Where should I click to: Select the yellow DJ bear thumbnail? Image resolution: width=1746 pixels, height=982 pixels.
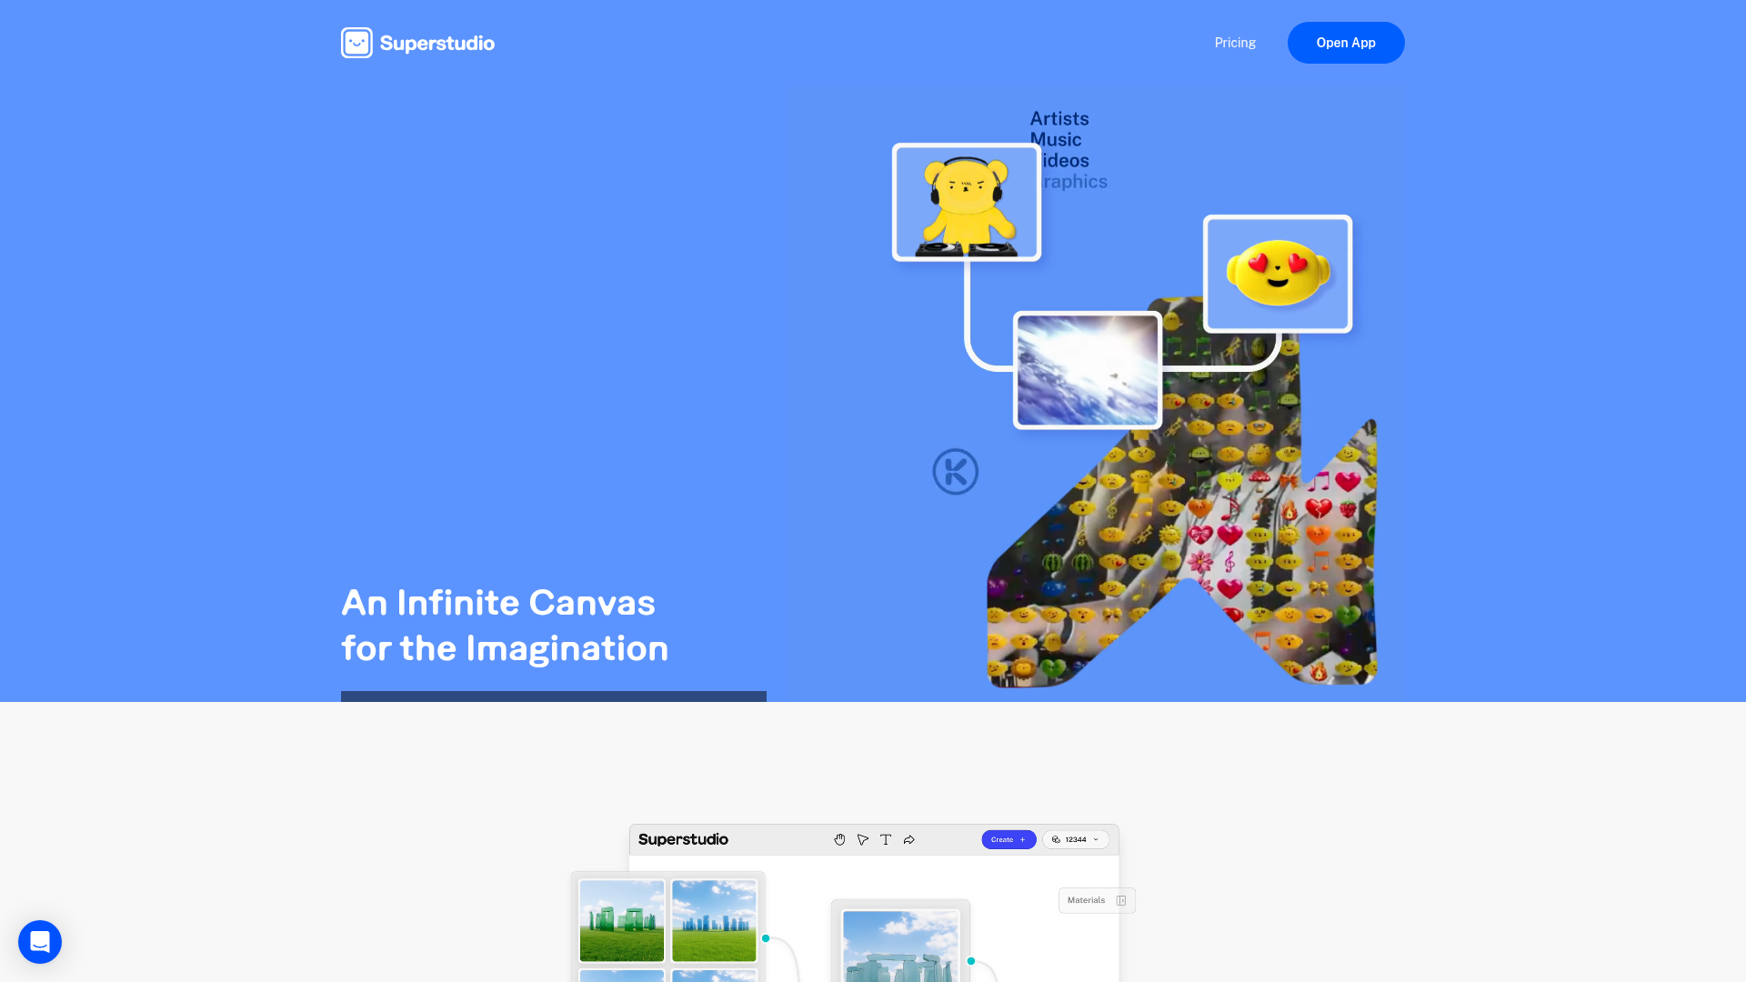tap(967, 202)
